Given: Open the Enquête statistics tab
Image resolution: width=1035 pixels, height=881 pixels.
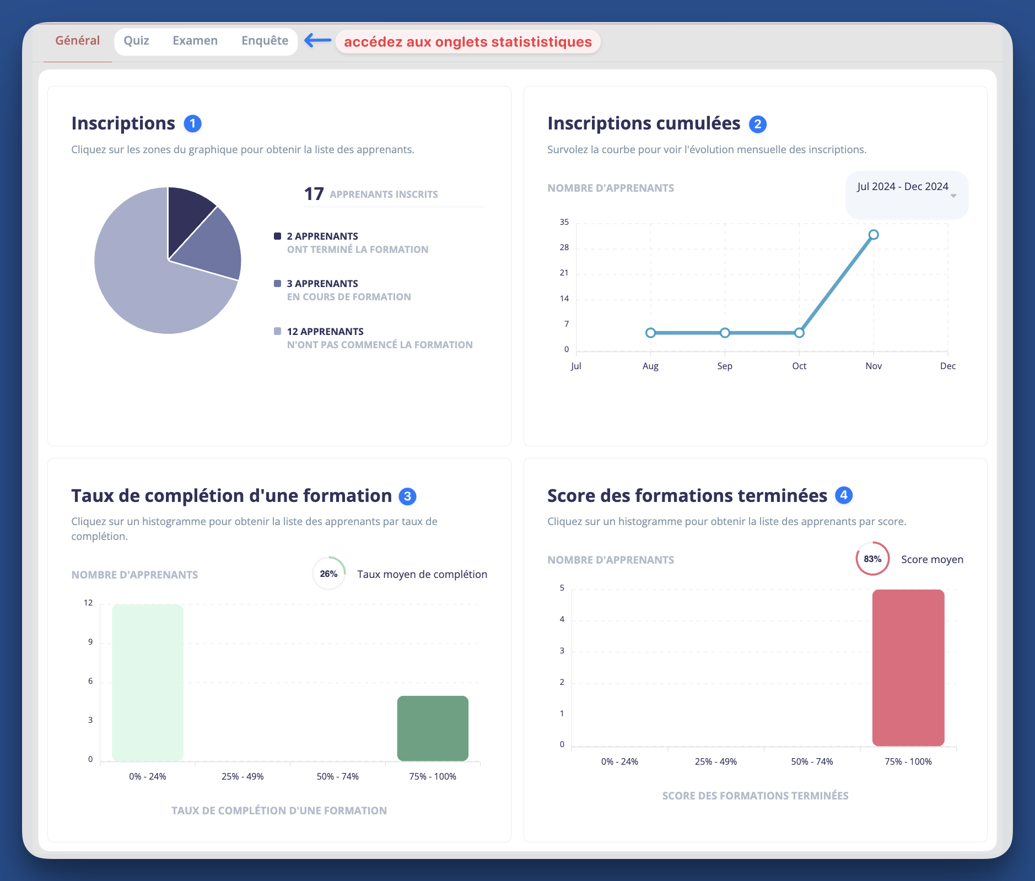Looking at the screenshot, I should click(x=265, y=40).
